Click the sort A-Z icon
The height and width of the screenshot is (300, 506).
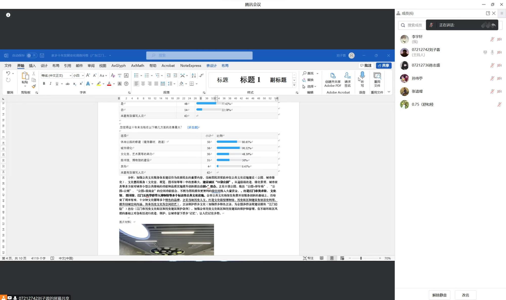[x=194, y=75]
